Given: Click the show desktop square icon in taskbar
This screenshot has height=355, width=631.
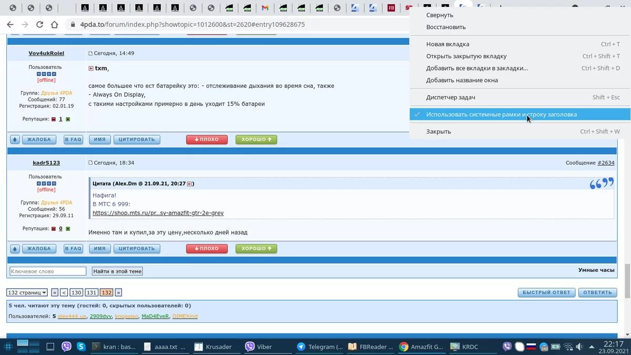Looking at the screenshot, I should [50, 347].
